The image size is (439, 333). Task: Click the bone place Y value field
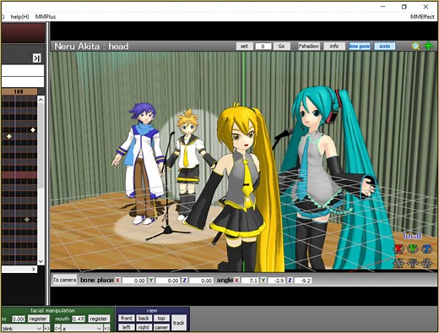coord(167,281)
